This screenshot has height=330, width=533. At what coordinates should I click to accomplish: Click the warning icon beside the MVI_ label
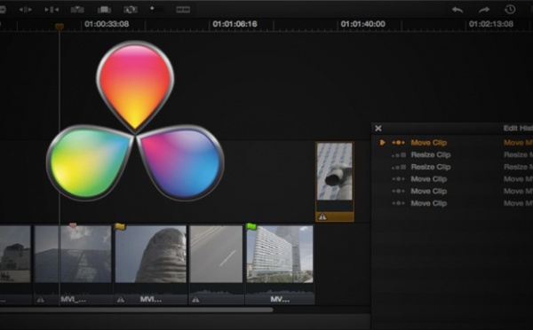click(x=41, y=300)
